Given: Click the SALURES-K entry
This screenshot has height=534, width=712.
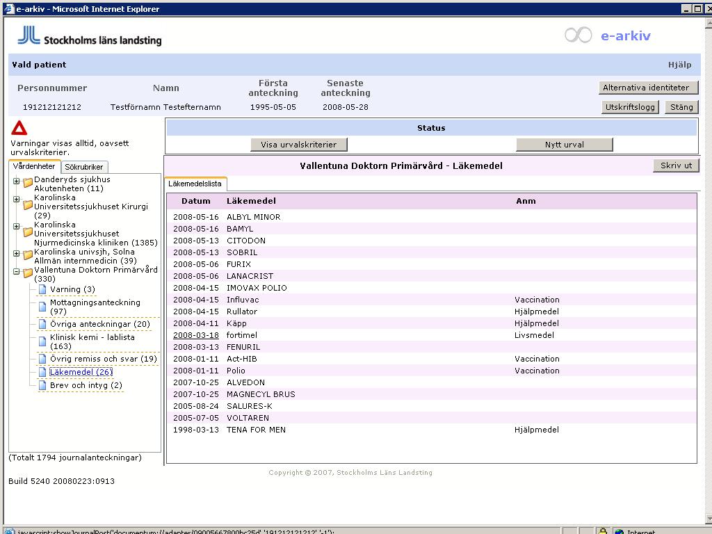Looking at the screenshot, I should (x=250, y=406).
